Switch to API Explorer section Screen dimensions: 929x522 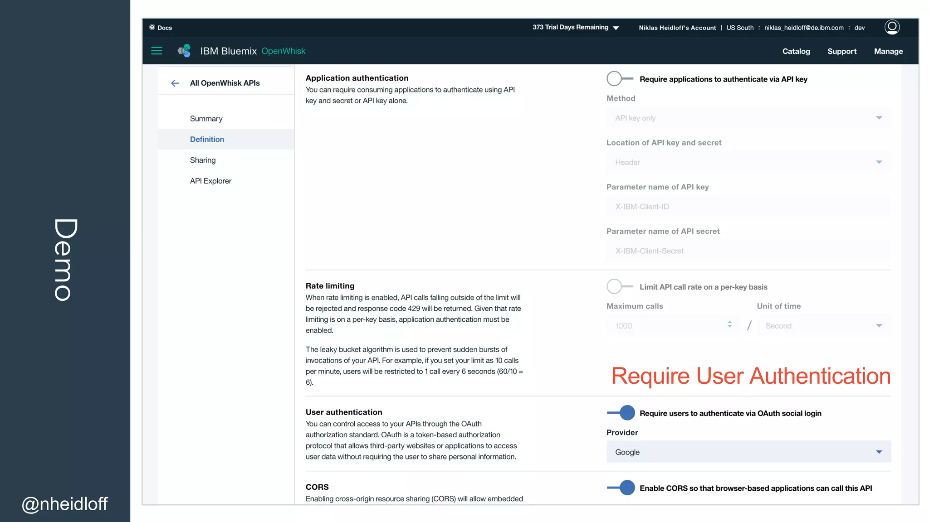tap(210, 181)
